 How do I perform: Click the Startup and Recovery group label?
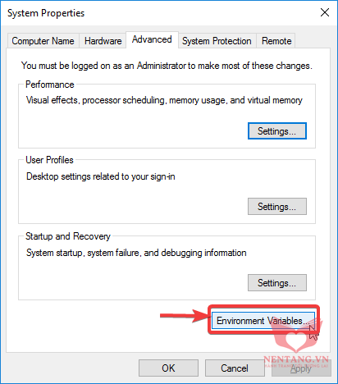(x=68, y=236)
